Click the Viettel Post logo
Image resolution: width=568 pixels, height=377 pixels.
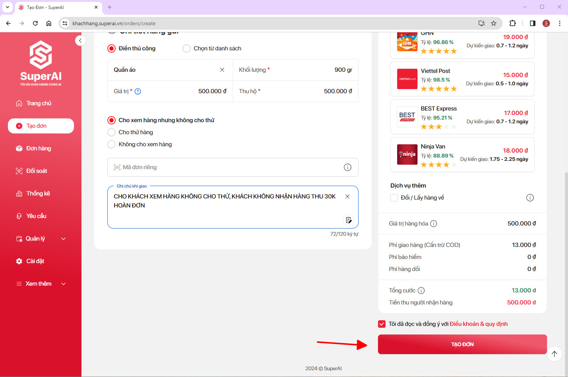(x=407, y=79)
